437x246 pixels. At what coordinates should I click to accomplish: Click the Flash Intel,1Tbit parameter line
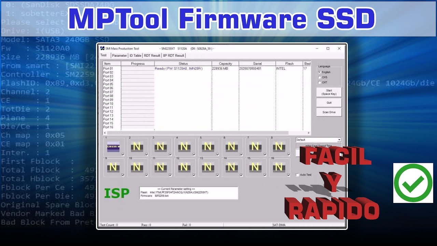pyautogui.click(x=174, y=192)
